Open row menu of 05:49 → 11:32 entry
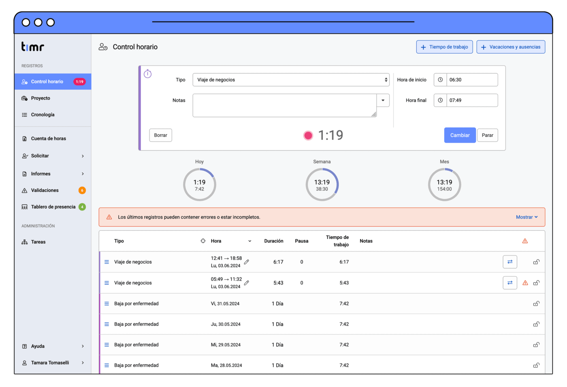 coord(107,283)
